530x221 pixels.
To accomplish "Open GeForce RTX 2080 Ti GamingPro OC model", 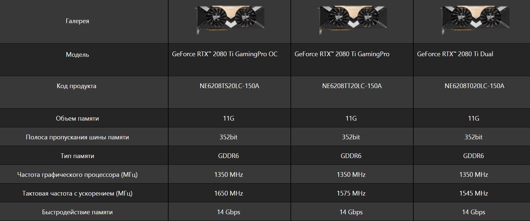I will click(225, 54).
